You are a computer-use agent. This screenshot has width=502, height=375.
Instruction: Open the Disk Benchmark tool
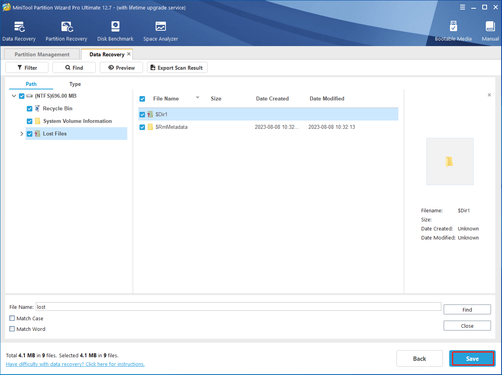(115, 31)
